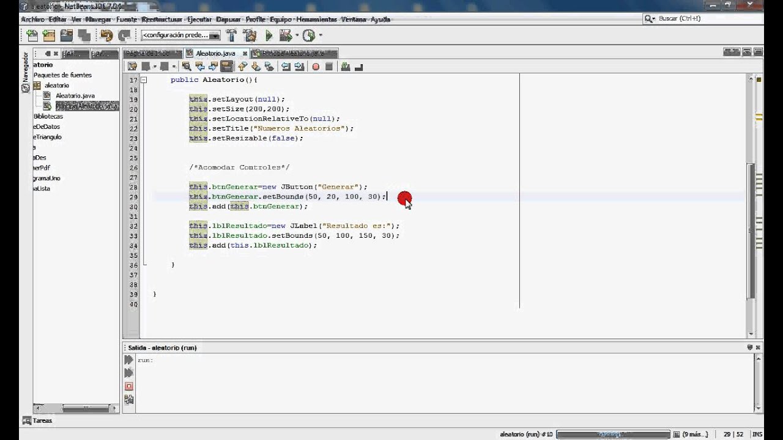
Task: Click the Comment lines icon
Action: (x=345, y=66)
